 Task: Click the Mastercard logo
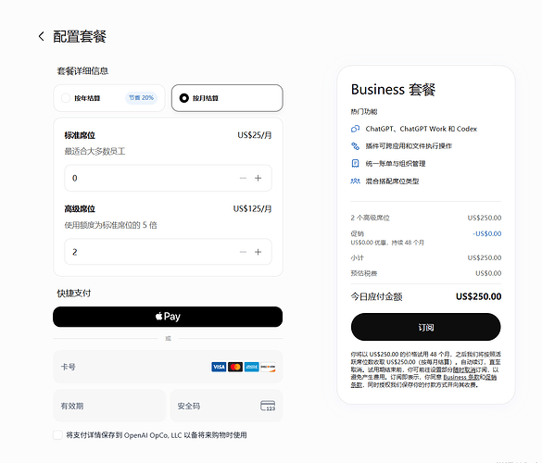[235, 367]
